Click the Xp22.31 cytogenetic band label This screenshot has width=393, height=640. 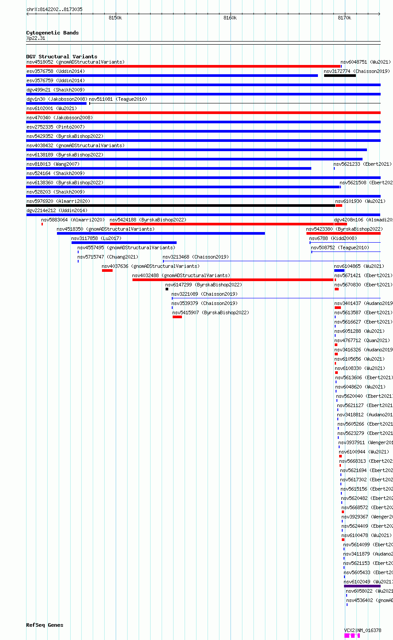click(36, 38)
